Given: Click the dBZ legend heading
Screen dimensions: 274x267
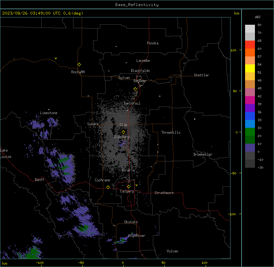Looking at the screenshot, I should pos(257,17).
